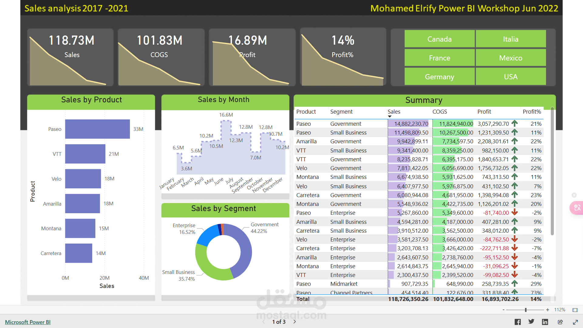Go to next report page arrow

(295, 322)
